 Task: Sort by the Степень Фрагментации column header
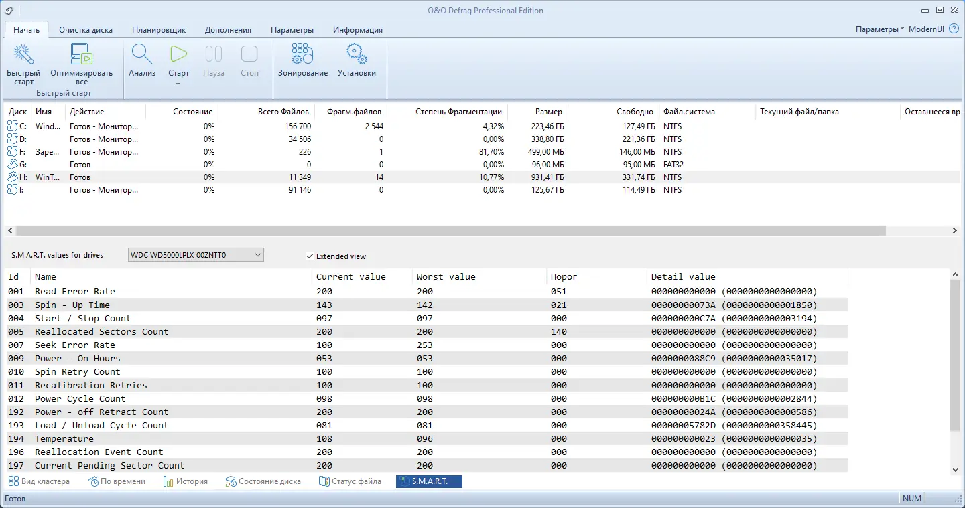[458, 112]
